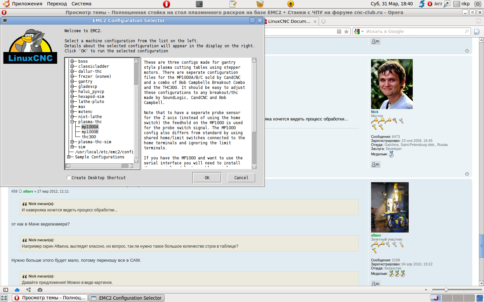Viewport: 484px width, 302px height.
Task: Close the LinuxCNC Docum... tab
Action: tap(315, 21)
